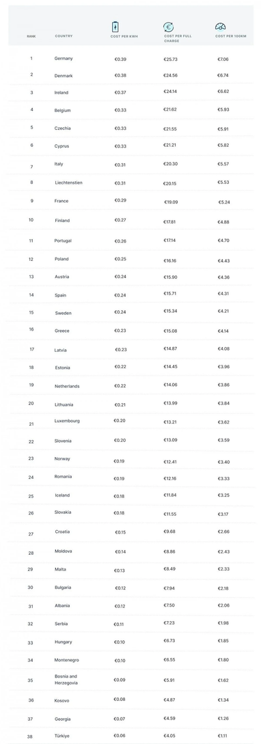The height and width of the screenshot is (744, 261).
Task: Click the speedometer icon above Cost per 100km
Action: click(x=220, y=27)
